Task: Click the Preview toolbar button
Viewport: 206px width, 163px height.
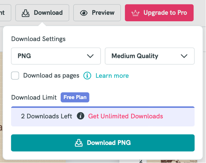Action: pyautogui.click(x=97, y=13)
